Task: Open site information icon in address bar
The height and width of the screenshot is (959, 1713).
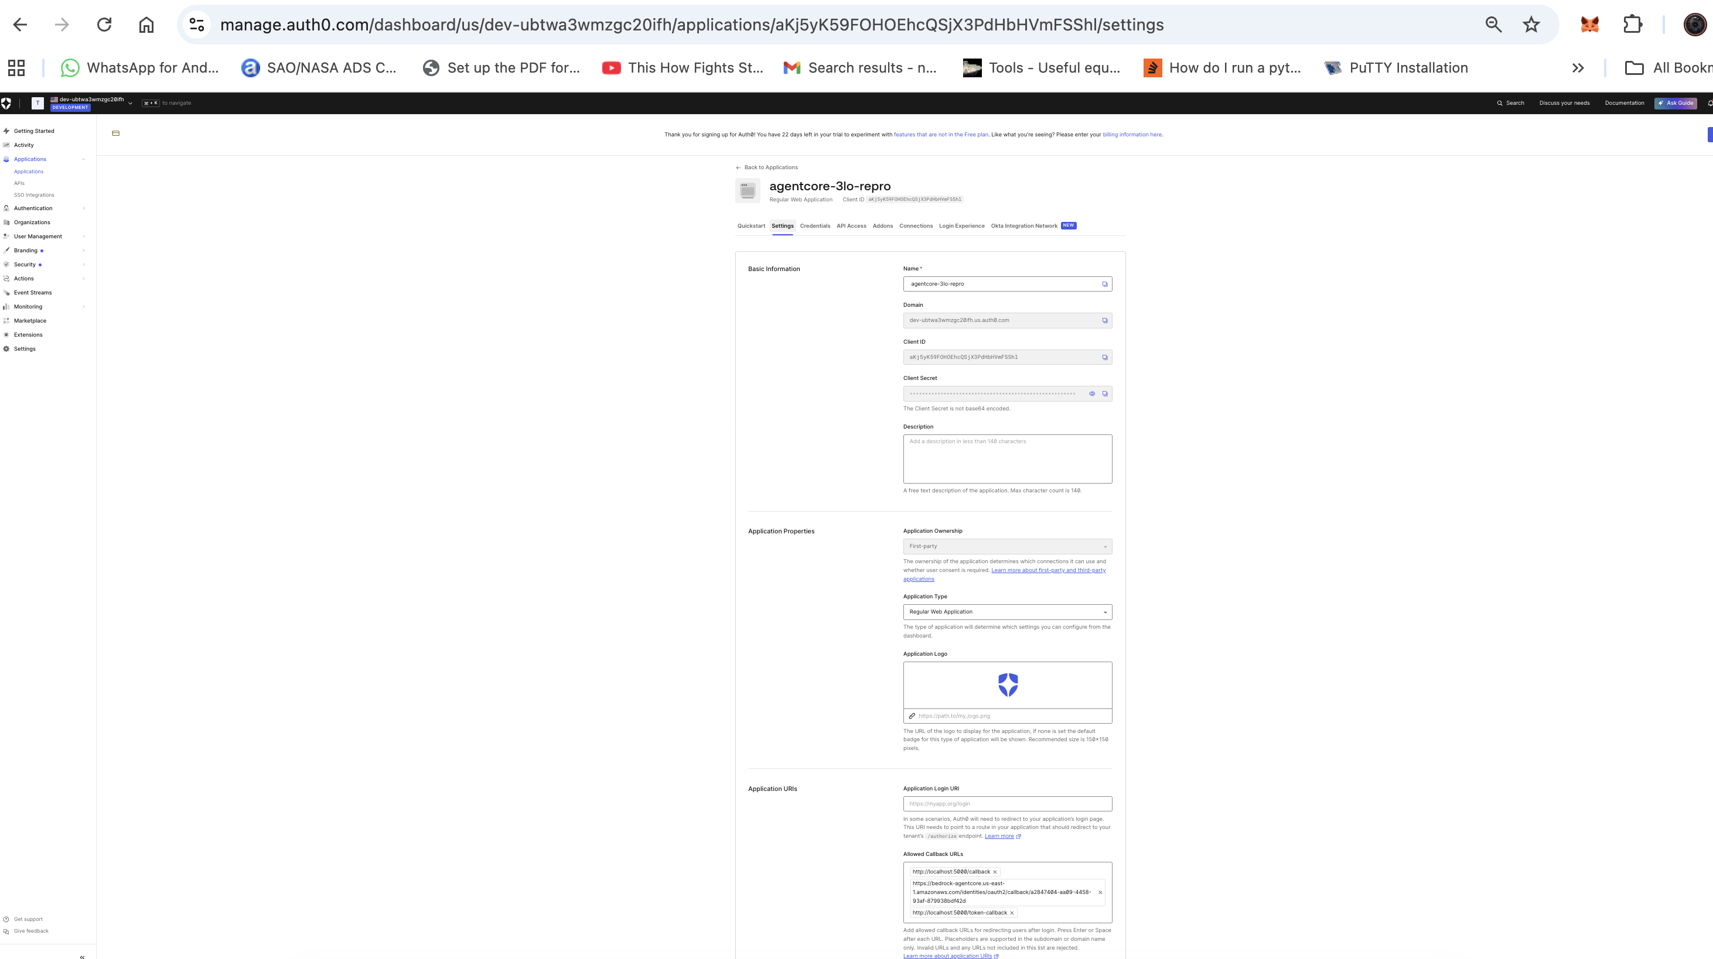Action: pyautogui.click(x=197, y=25)
